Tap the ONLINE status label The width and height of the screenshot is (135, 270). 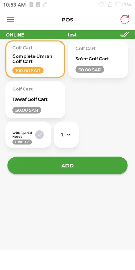(15, 35)
